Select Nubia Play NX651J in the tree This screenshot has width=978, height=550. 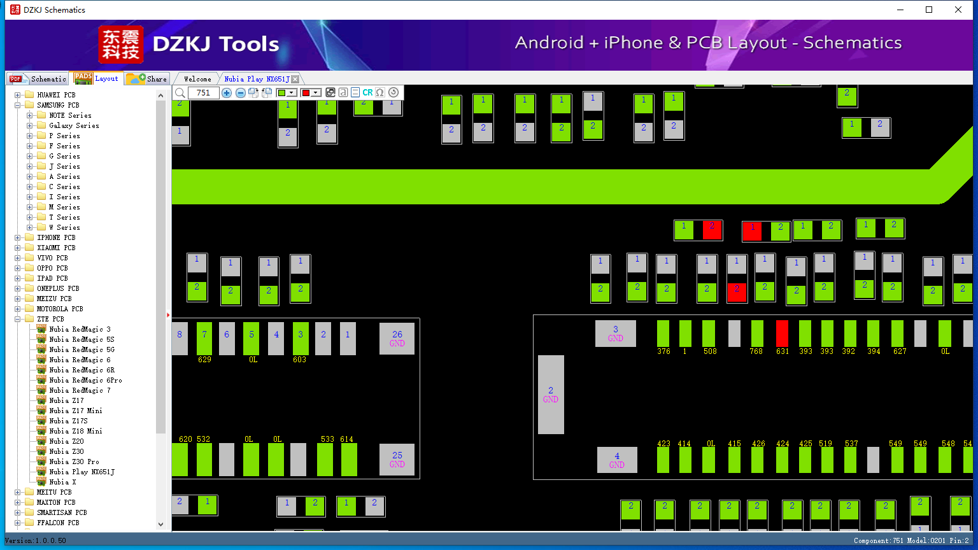(x=81, y=472)
